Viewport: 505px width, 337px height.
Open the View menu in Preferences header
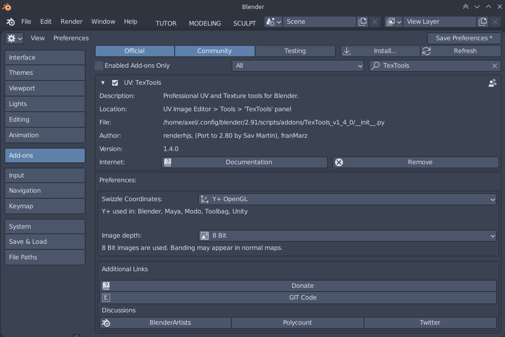pyautogui.click(x=38, y=38)
